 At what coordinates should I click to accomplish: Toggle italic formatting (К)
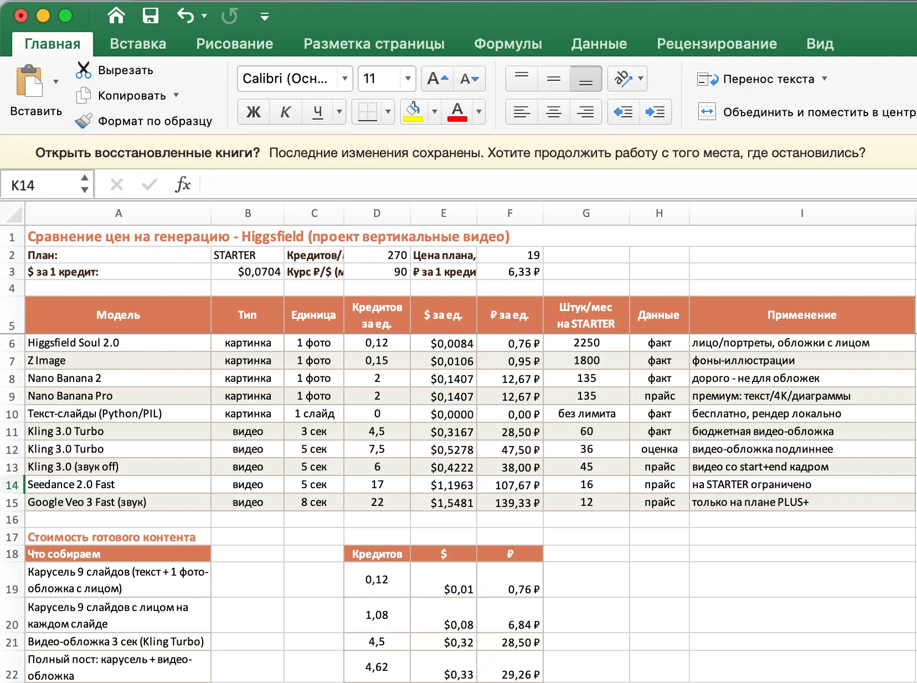[286, 112]
